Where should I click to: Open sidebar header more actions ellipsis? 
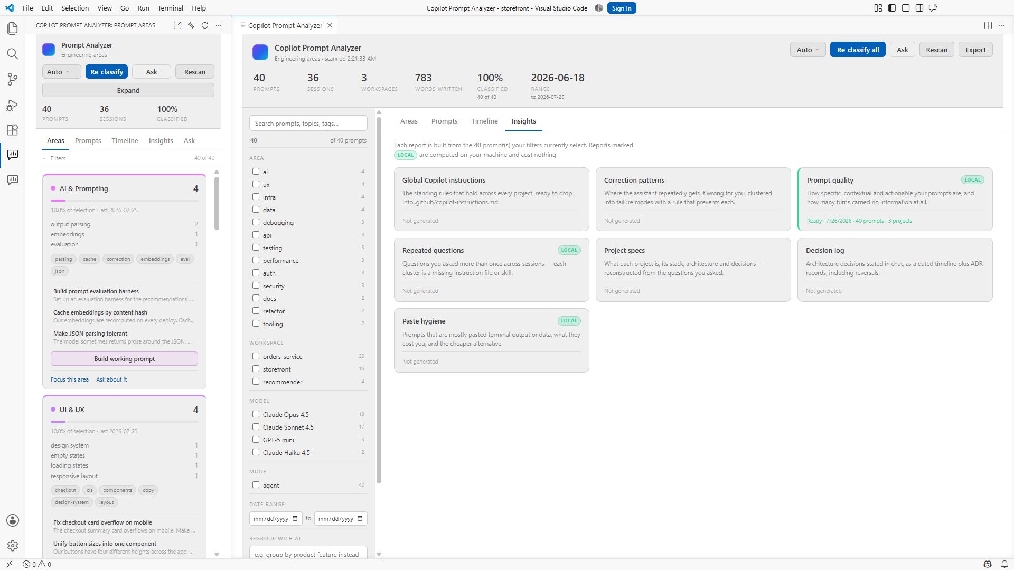click(x=219, y=25)
